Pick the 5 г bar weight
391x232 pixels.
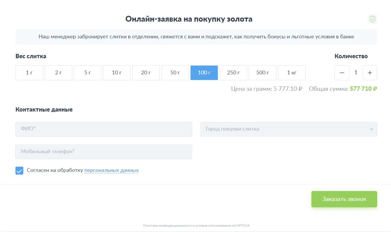(87, 73)
